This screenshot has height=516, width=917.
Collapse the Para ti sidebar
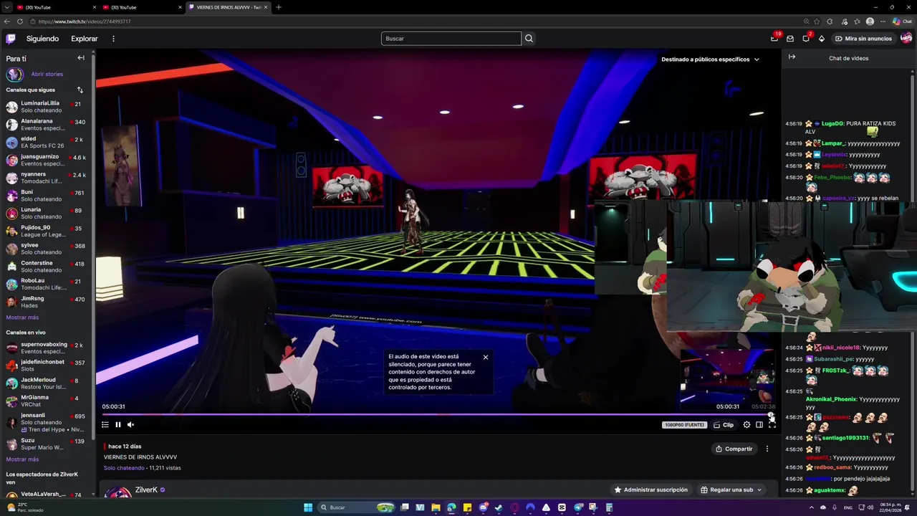pyautogui.click(x=81, y=58)
